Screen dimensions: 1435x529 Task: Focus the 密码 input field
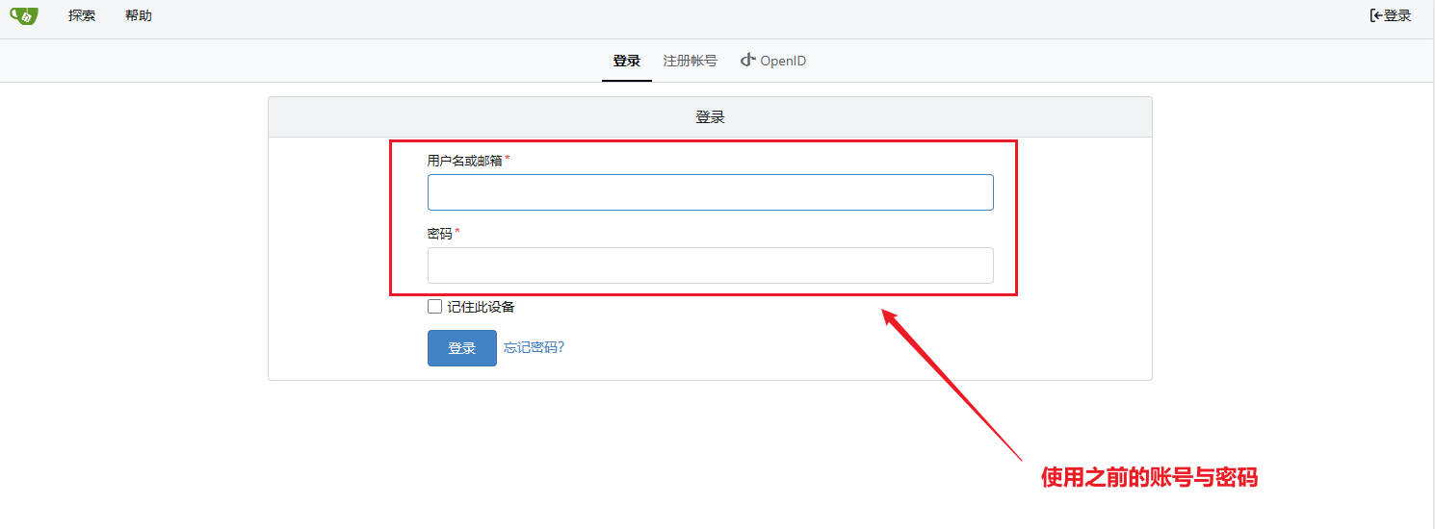pos(710,265)
